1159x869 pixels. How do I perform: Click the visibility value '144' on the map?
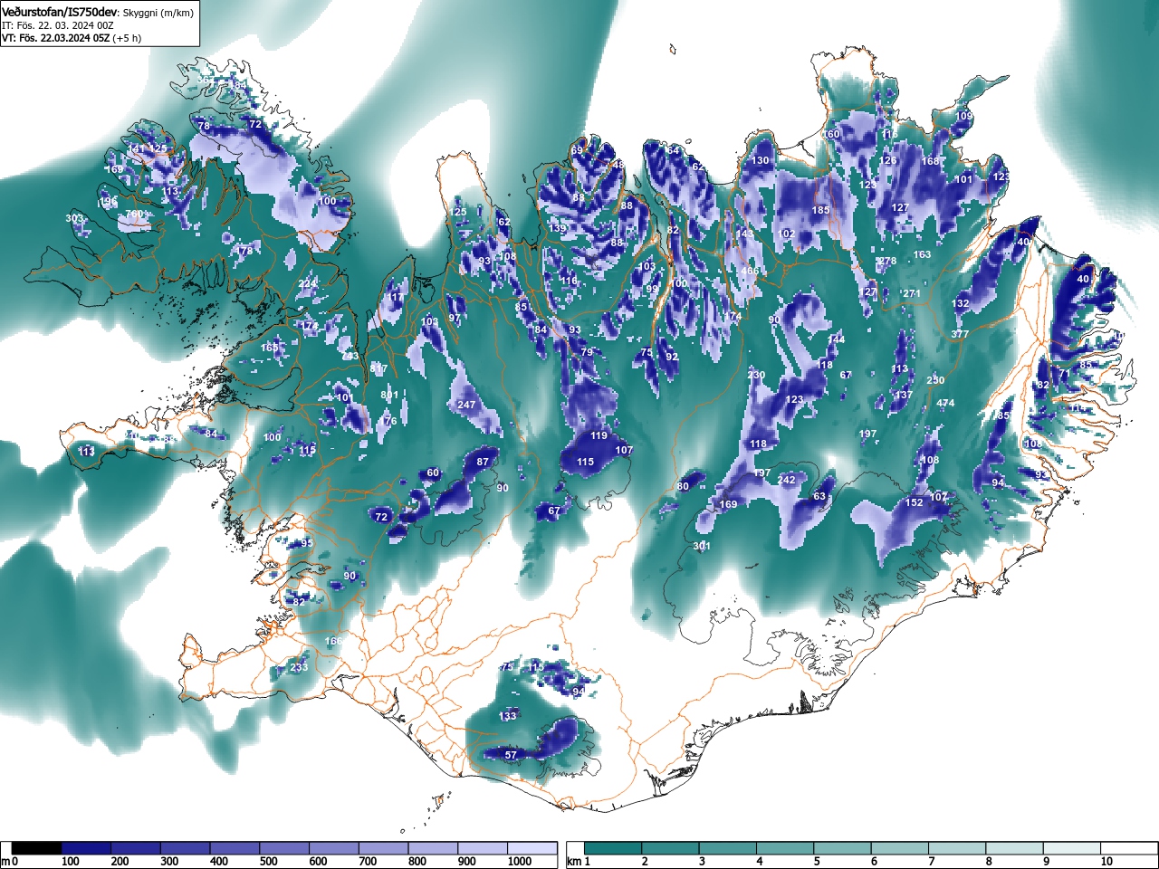point(836,340)
